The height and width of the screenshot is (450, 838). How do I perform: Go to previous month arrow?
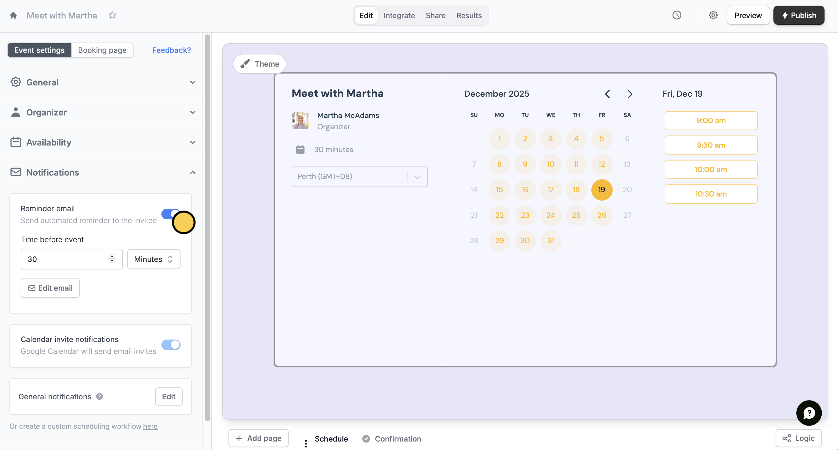tap(607, 94)
